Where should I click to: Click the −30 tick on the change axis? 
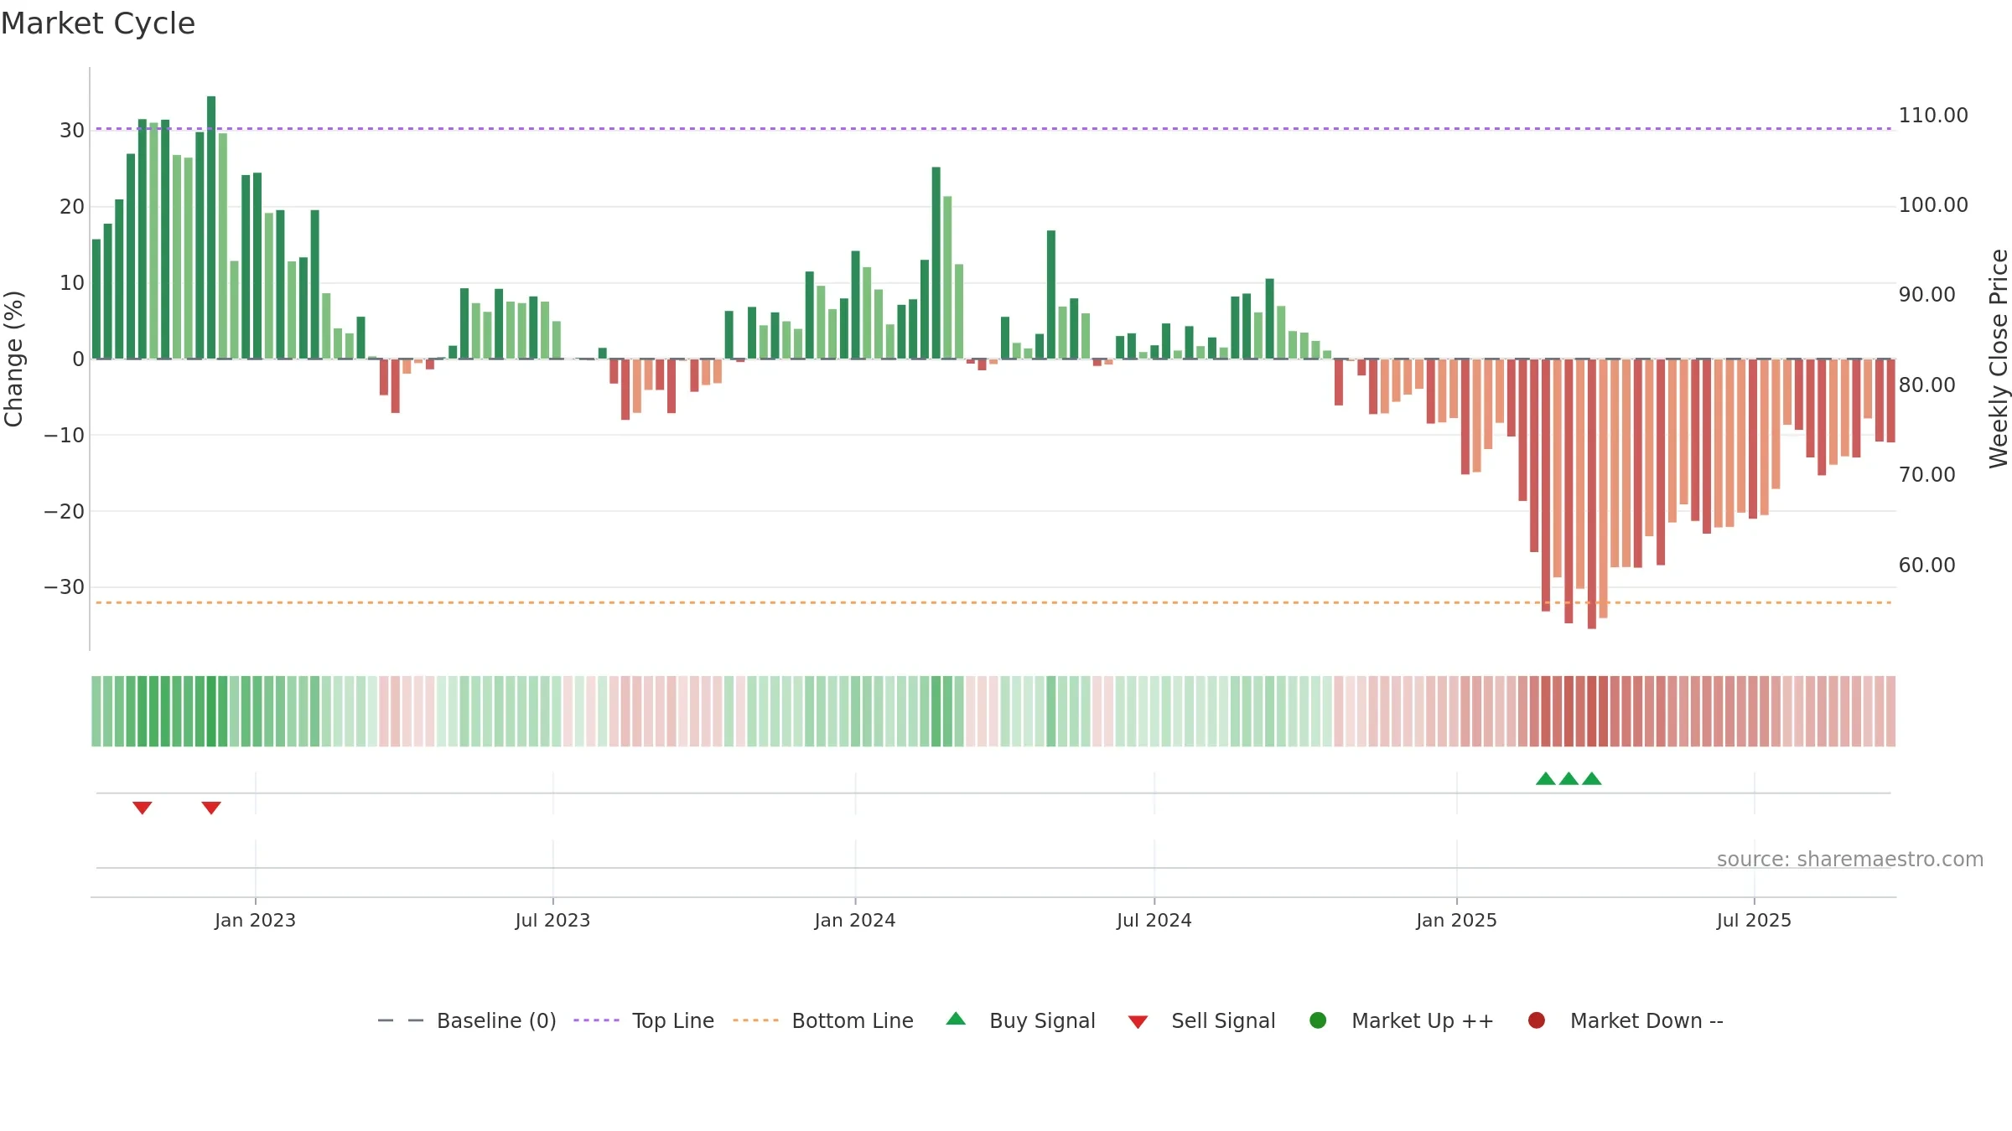click(65, 586)
